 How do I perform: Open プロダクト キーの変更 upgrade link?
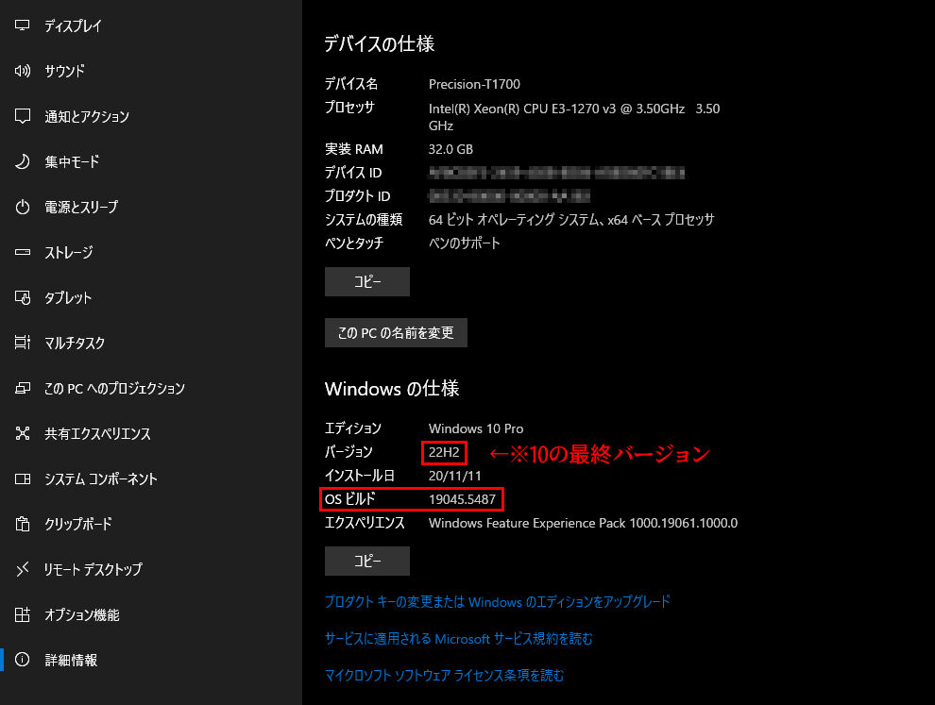(x=498, y=602)
